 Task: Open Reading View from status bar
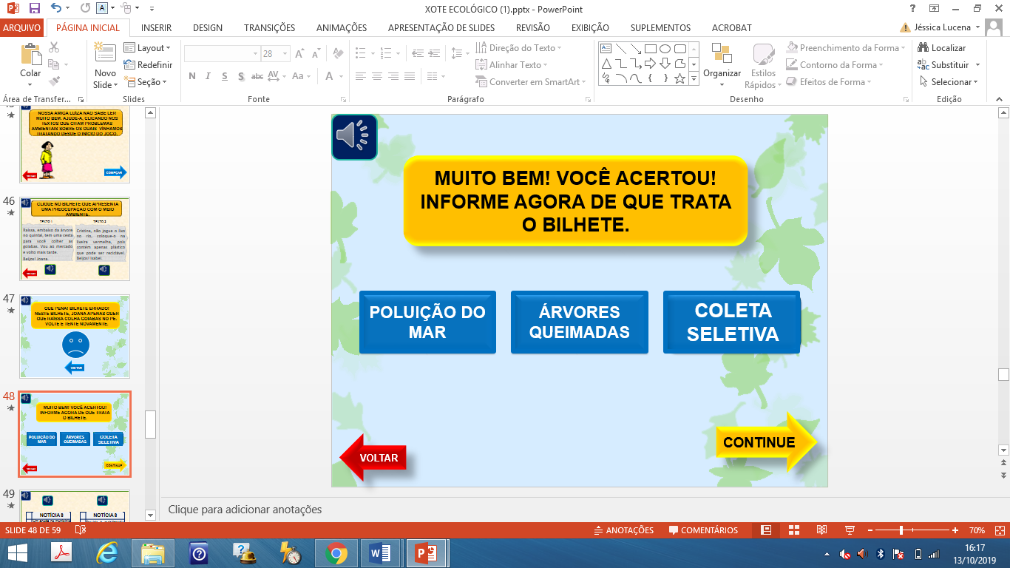point(821,530)
